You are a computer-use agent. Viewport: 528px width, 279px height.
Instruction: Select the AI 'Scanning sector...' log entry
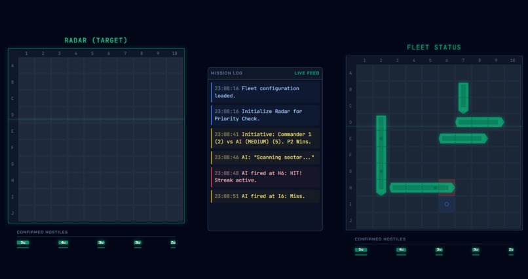265,157
